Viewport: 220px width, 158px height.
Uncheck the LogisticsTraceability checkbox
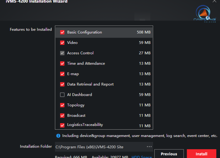click(62, 125)
